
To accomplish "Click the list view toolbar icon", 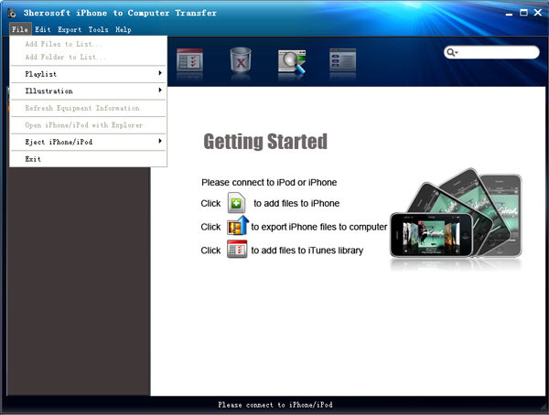I will [x=342, y=59].
